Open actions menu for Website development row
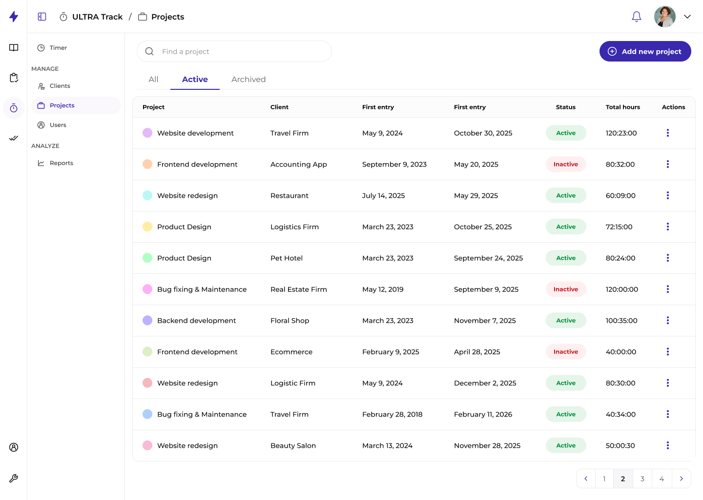 coord(668,133)
